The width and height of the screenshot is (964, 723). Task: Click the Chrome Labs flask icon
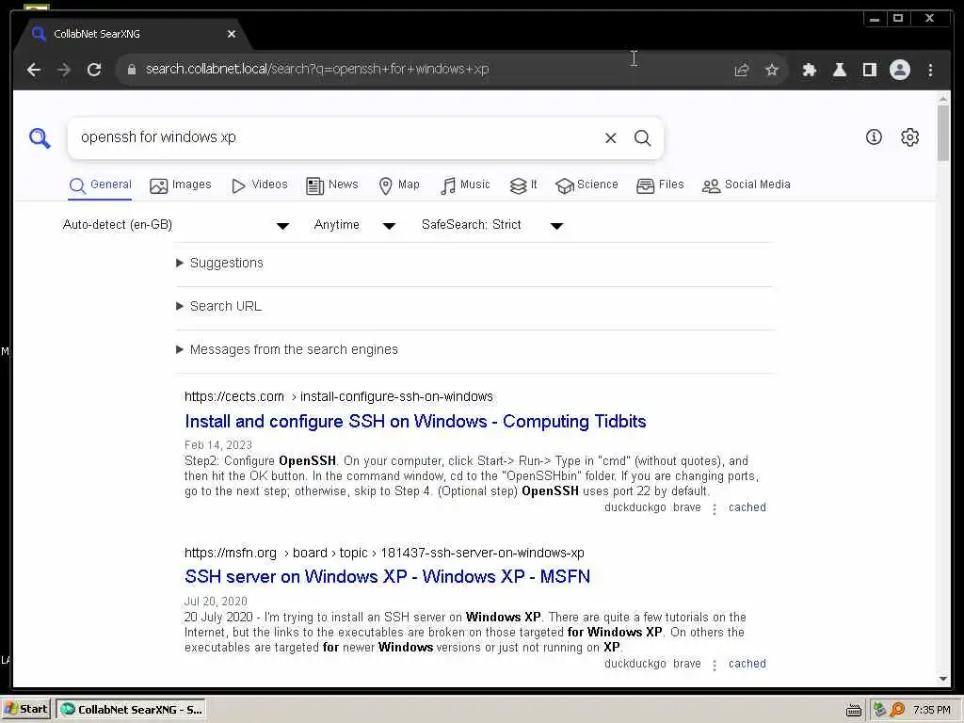[x=839, y=70]
